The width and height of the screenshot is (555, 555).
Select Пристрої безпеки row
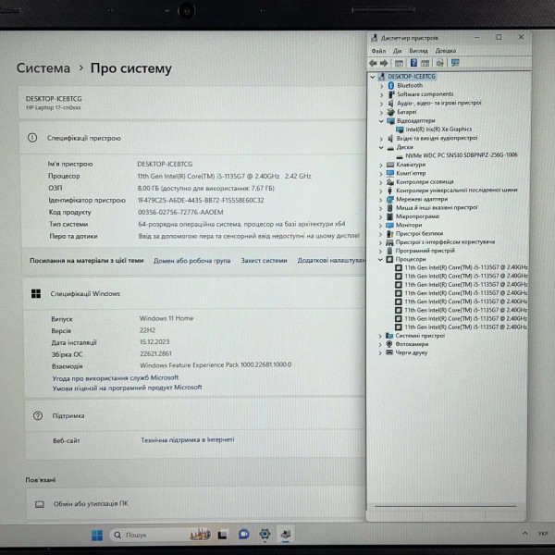click(419, 234)
